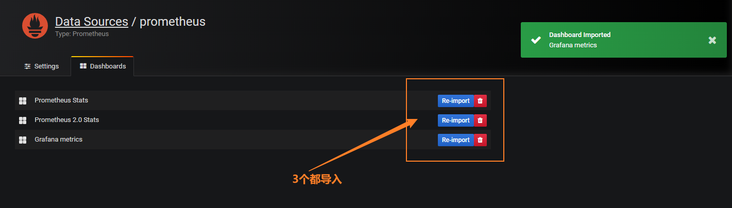Click grid icon beside Prometheus Stats
This screenshot has width=732, height=208.
(23, 100)
